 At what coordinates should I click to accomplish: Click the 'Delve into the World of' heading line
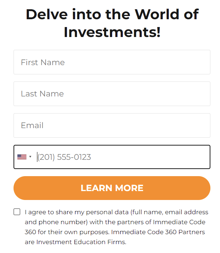click(112, 14)
